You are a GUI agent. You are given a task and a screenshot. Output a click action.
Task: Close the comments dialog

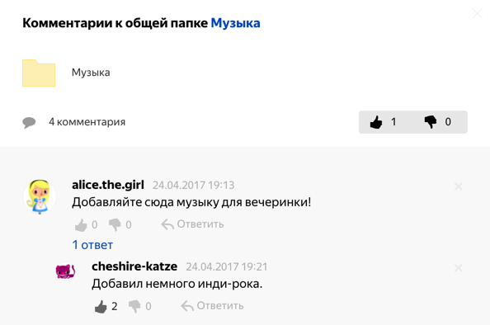478,13
